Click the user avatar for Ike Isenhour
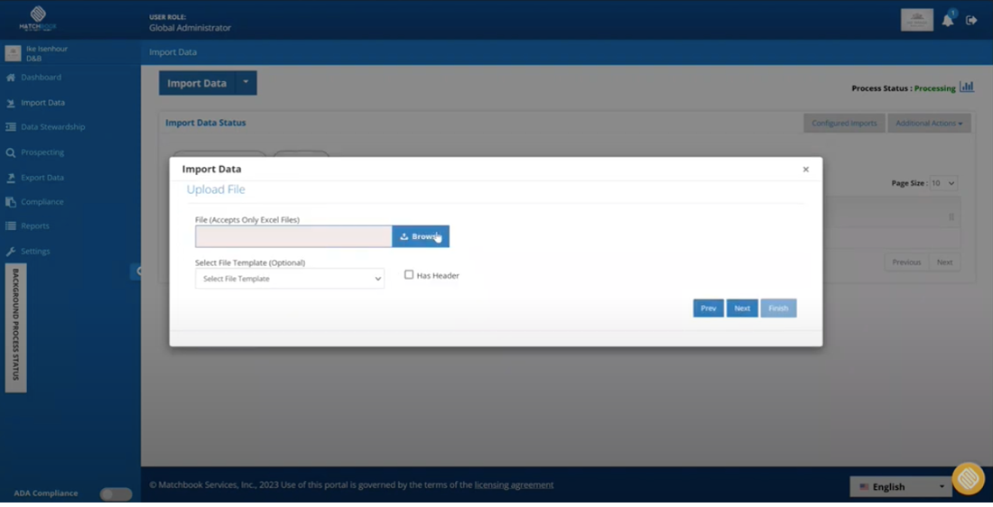The image size is (993, 507). click(13, 53)
